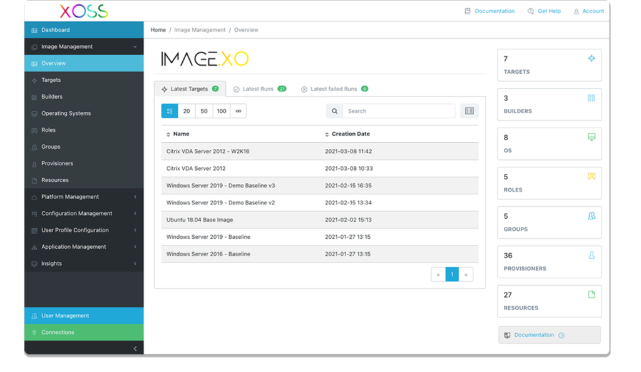The height and width of the screenshot is (372, 641).
Task: Click the Resources card file icon
Action: [x=592, y=294]
